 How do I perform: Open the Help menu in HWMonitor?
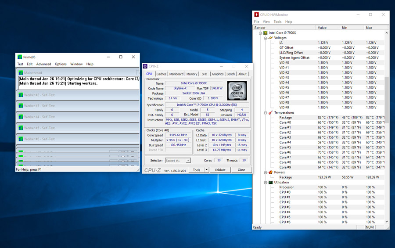pyautogui.click(x=289, y=22)
